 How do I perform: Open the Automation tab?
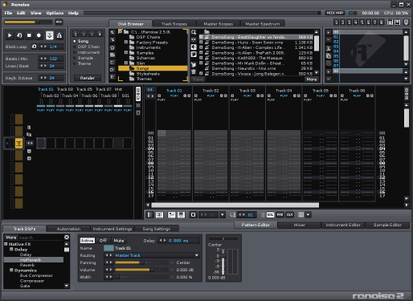(68, 229)
